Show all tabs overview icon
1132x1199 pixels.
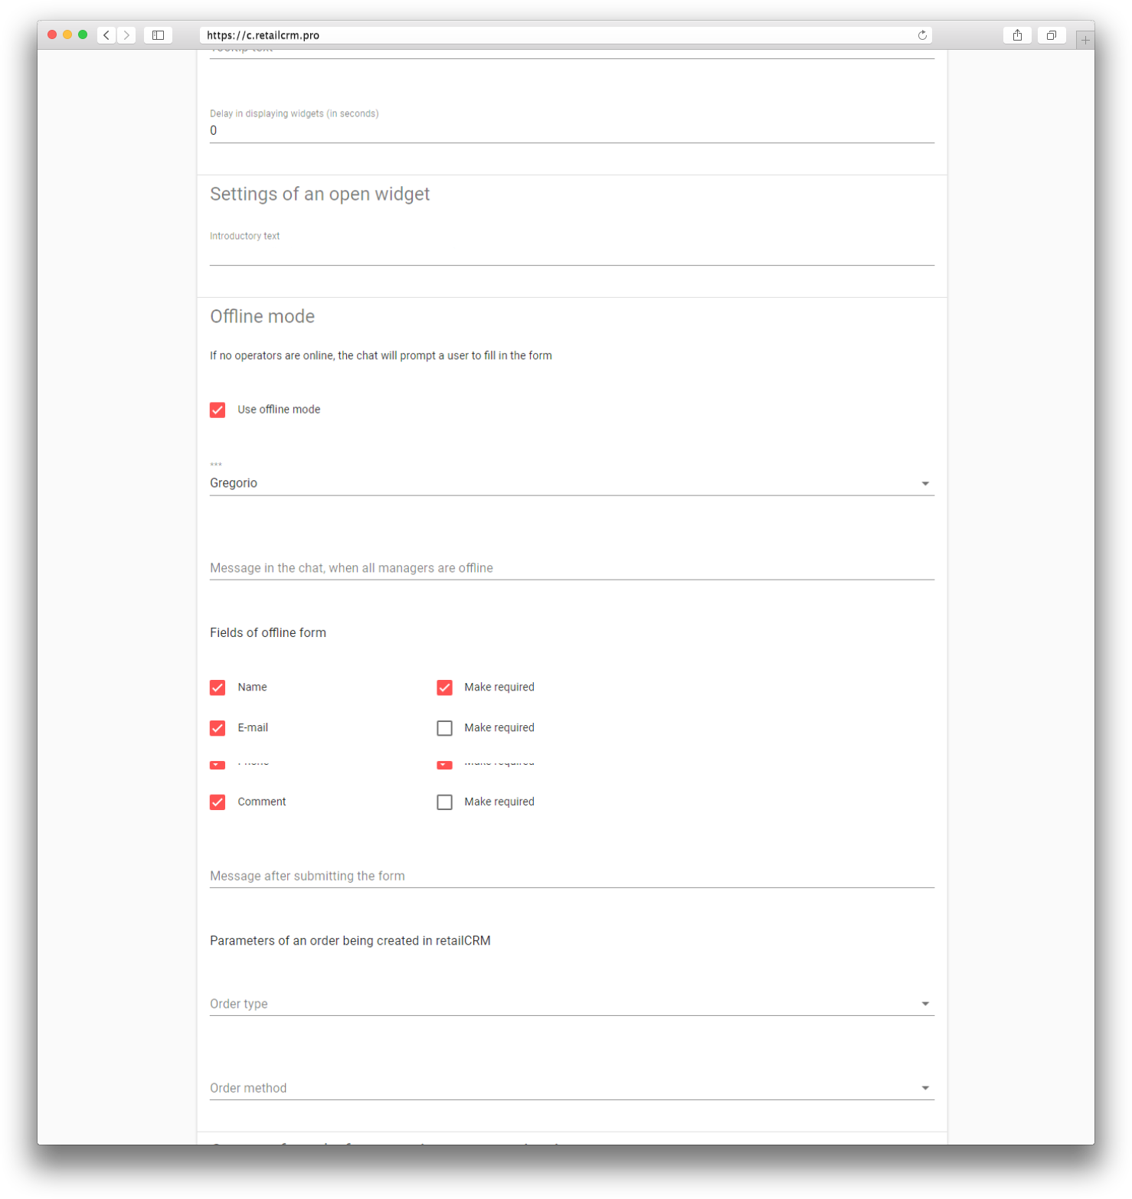[x=1052, y=35]
